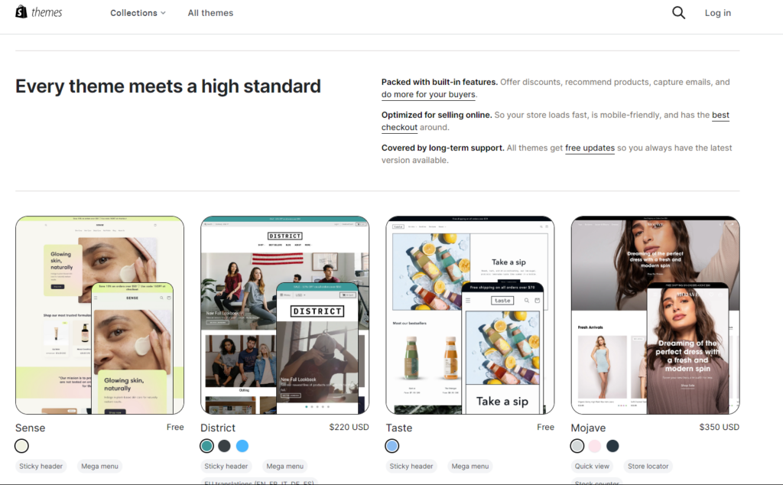Viewport: 783px width, 485px height.
Task: Select the Sticky header tag under Sense
Action: tap(41, 466)
